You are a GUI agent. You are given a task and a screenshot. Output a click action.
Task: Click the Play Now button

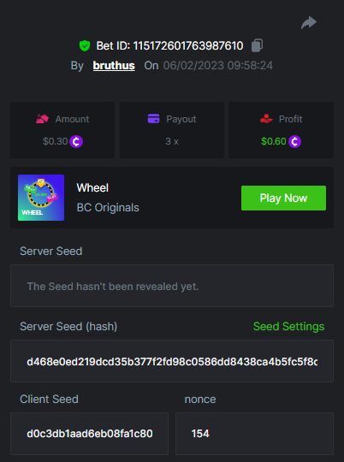click(x=283, y=198)
